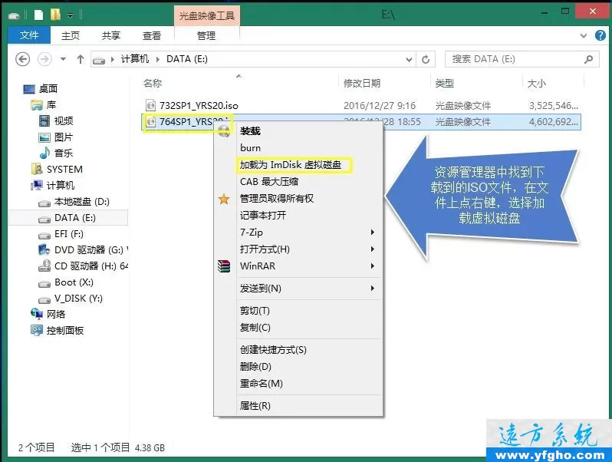Select 复制(C) in the context menu
Screen dimensions: 612x462
click(255, 328)
